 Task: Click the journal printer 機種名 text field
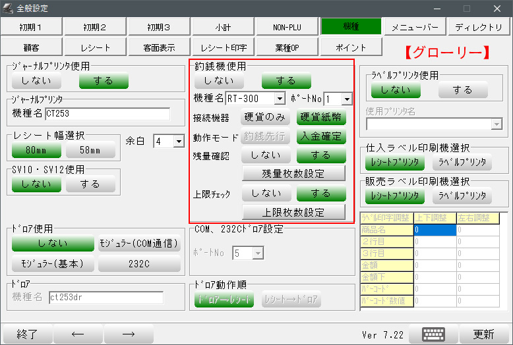107,113
